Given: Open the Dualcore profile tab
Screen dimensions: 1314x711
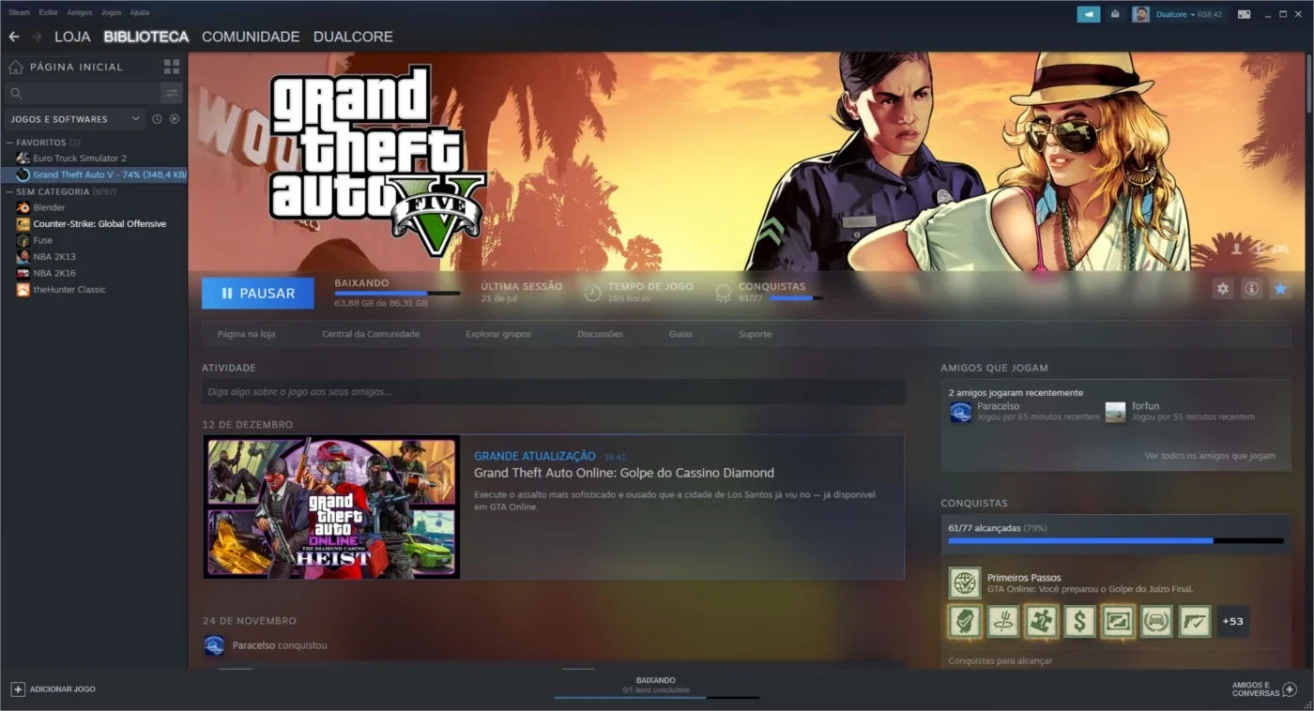Looking at the screenshot, I should (x=353, y=37).
